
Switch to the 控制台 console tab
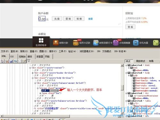22,56
